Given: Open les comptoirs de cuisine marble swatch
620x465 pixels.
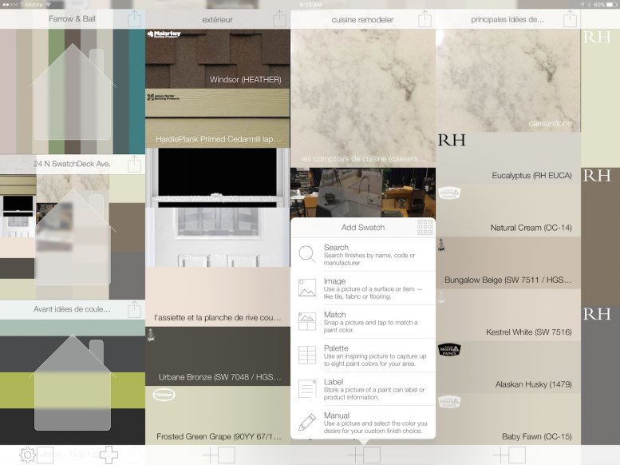Looking at the screenshot, I should (x=363, y=98).
